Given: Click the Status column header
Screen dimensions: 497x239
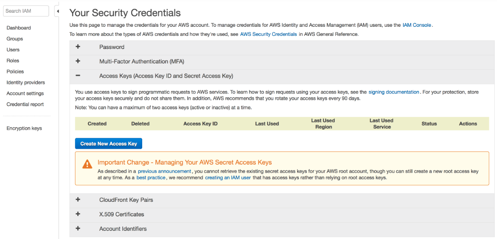Looking at the screenshot, I should coord(429,124).
